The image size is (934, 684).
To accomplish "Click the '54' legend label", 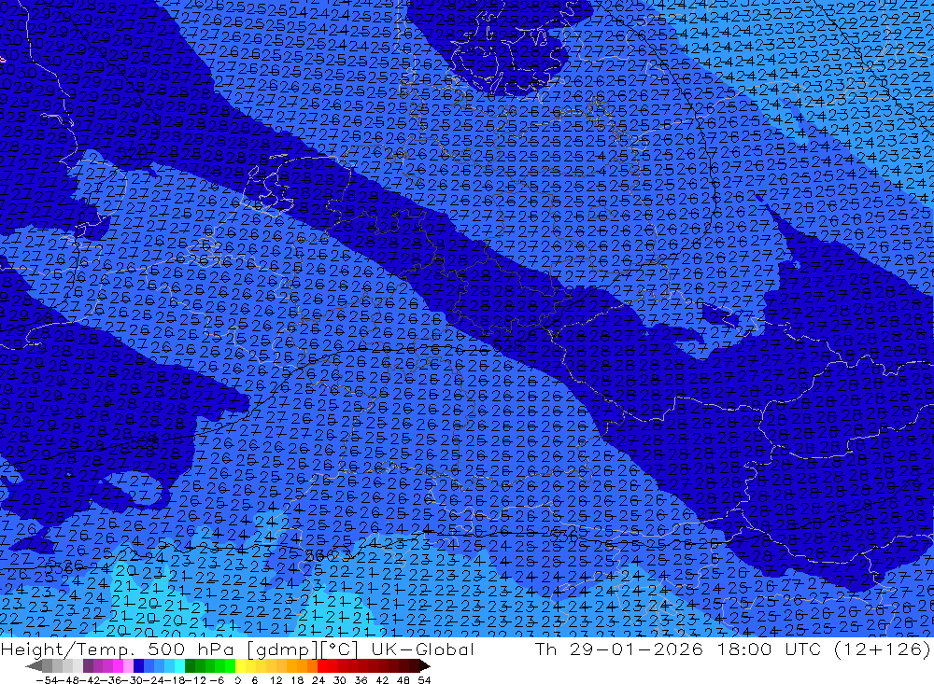I will click(424, 680).
